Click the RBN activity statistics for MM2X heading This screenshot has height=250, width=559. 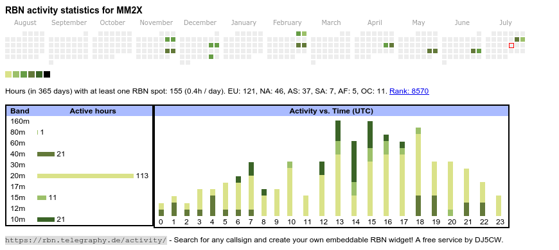tap(74, 10)
